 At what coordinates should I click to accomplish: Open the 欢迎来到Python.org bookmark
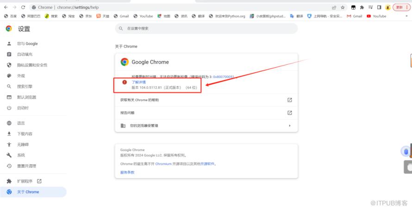[227, 16]
